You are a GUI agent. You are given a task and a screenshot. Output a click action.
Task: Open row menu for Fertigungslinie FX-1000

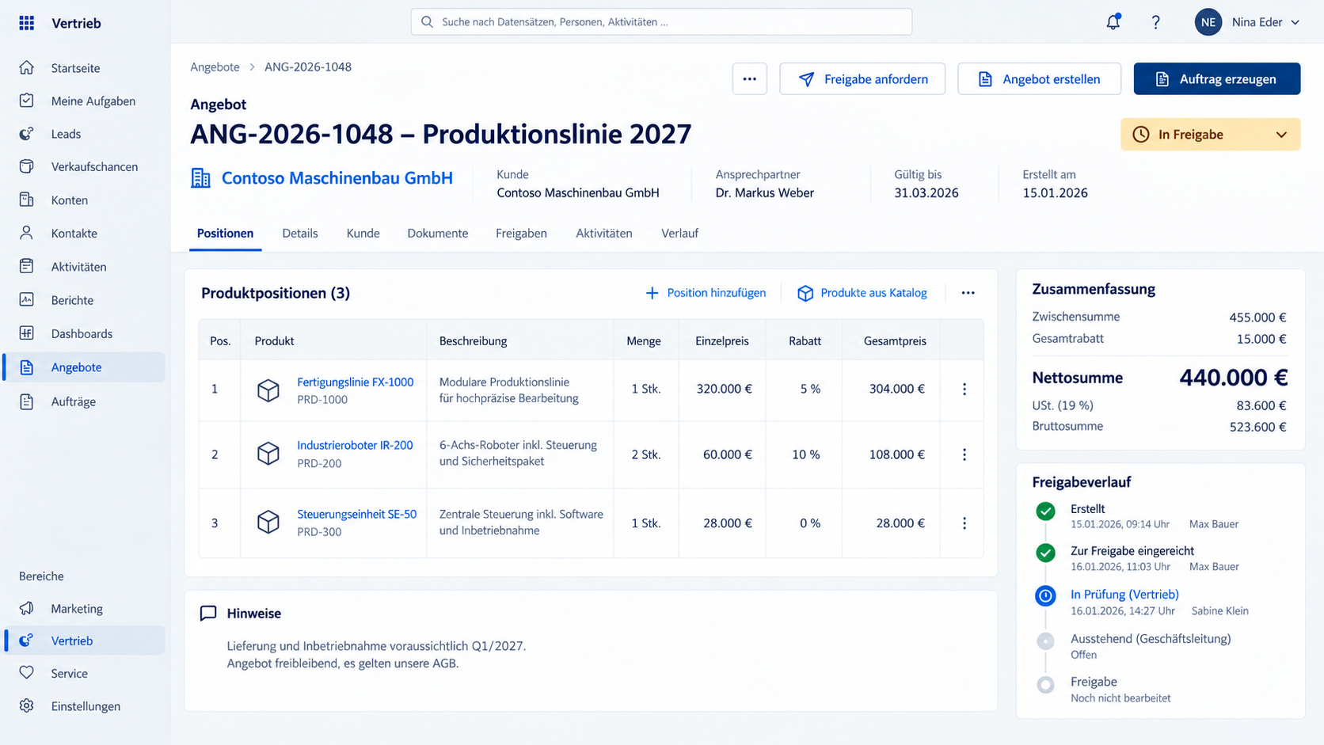coord(964,389)
